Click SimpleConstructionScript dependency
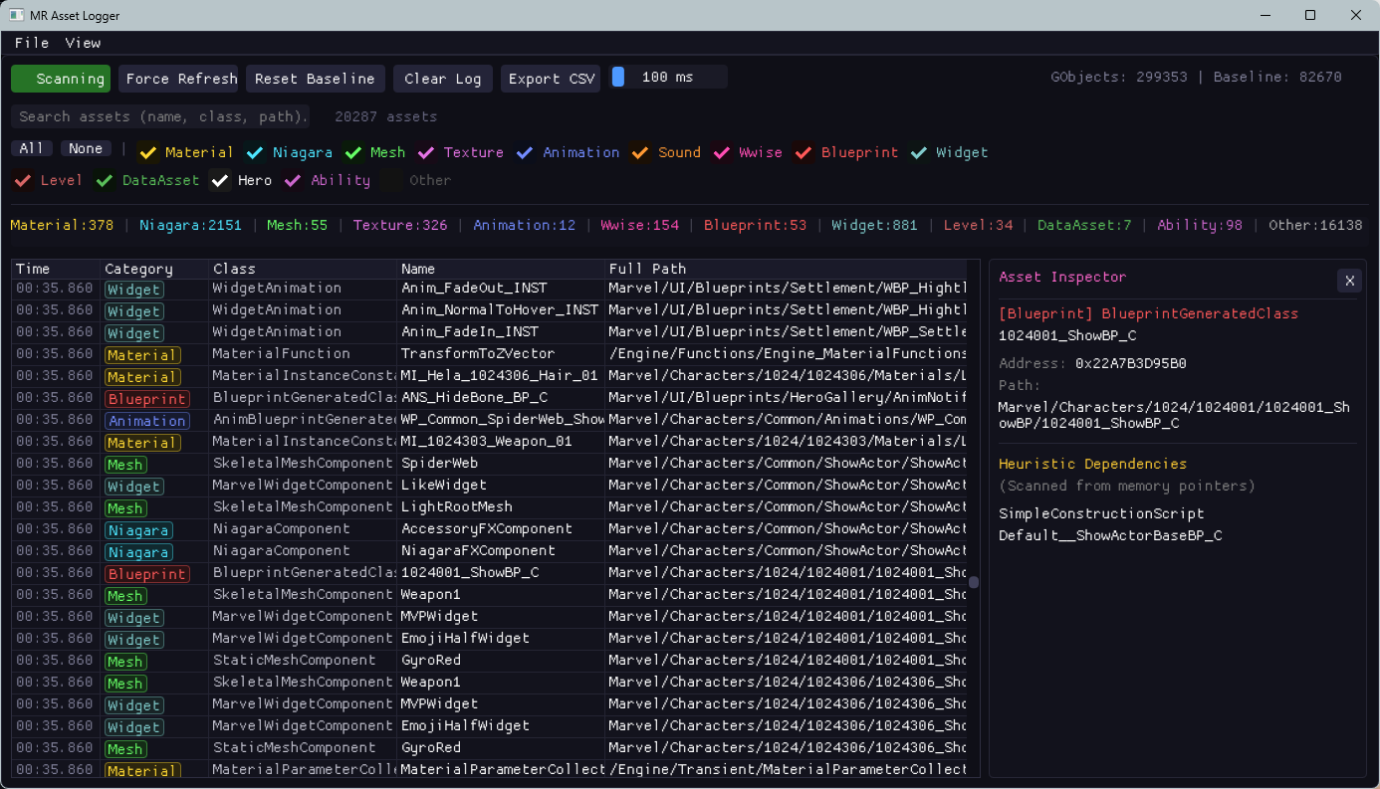The image size is (1380, 789). 1101,513
